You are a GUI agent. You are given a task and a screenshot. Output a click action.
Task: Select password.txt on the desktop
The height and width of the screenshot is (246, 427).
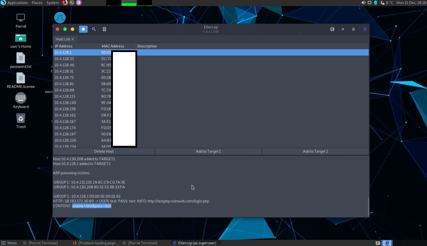coord(21,61)
